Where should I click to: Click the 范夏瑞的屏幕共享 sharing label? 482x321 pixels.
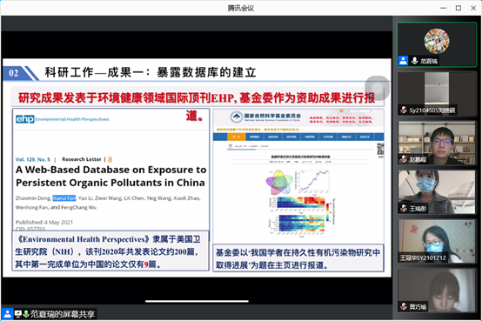tap(63, 314)
